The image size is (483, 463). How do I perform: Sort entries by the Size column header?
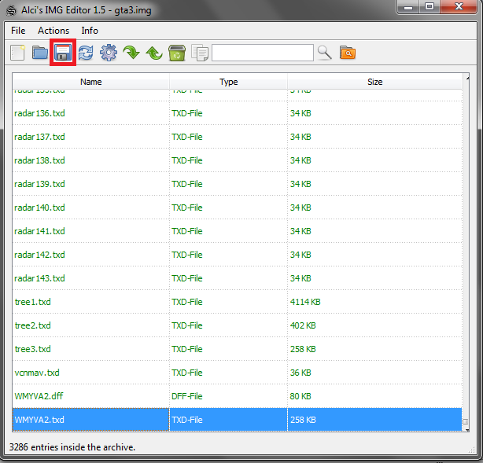click(375, 82)
